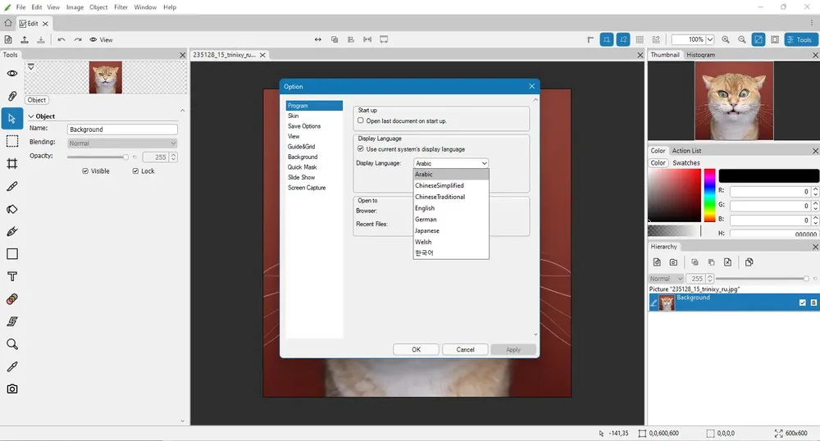This screenshot has width=820, height=441.
Task: Click the Screen capture camera tool
Action: 12,389
